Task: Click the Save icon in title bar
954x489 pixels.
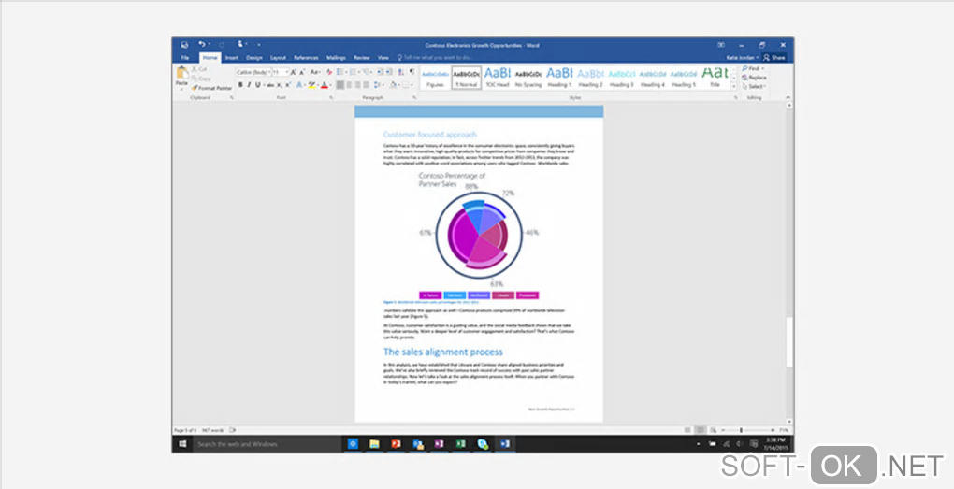Action: [x=183, y=44]
